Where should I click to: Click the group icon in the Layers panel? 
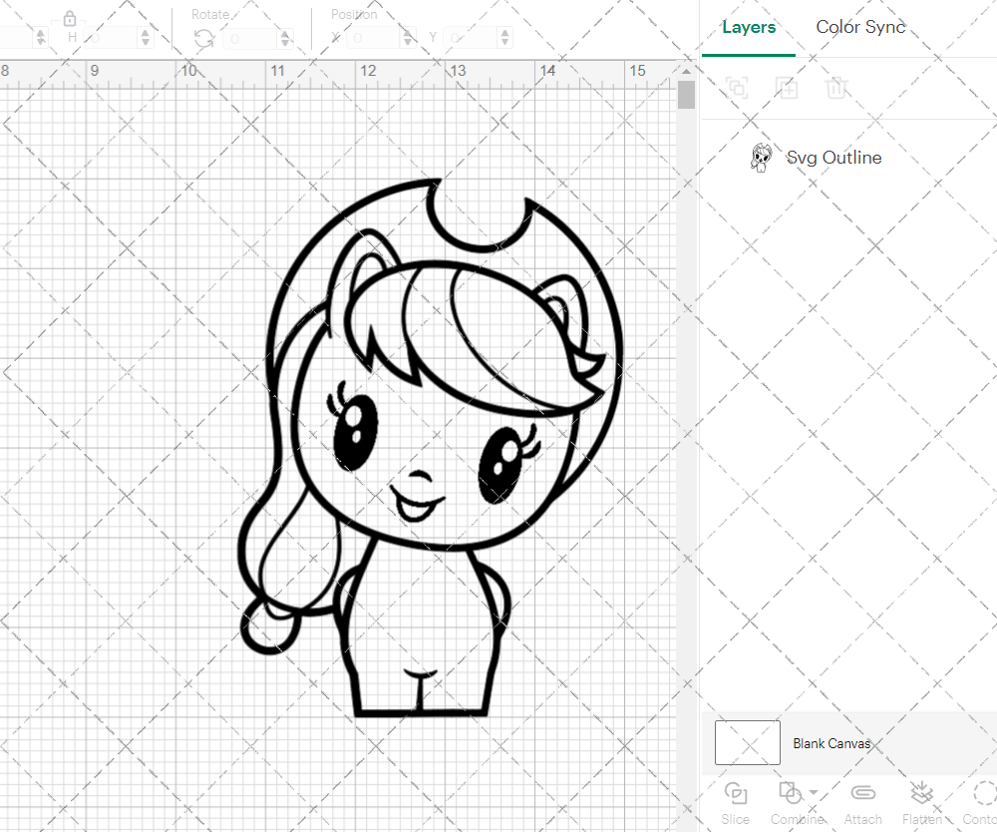pos(737,88)
